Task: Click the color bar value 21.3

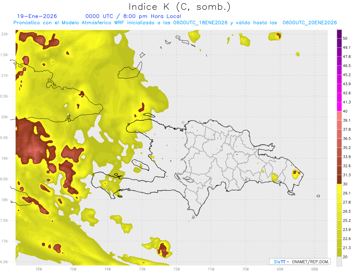Action: point(347,248)
